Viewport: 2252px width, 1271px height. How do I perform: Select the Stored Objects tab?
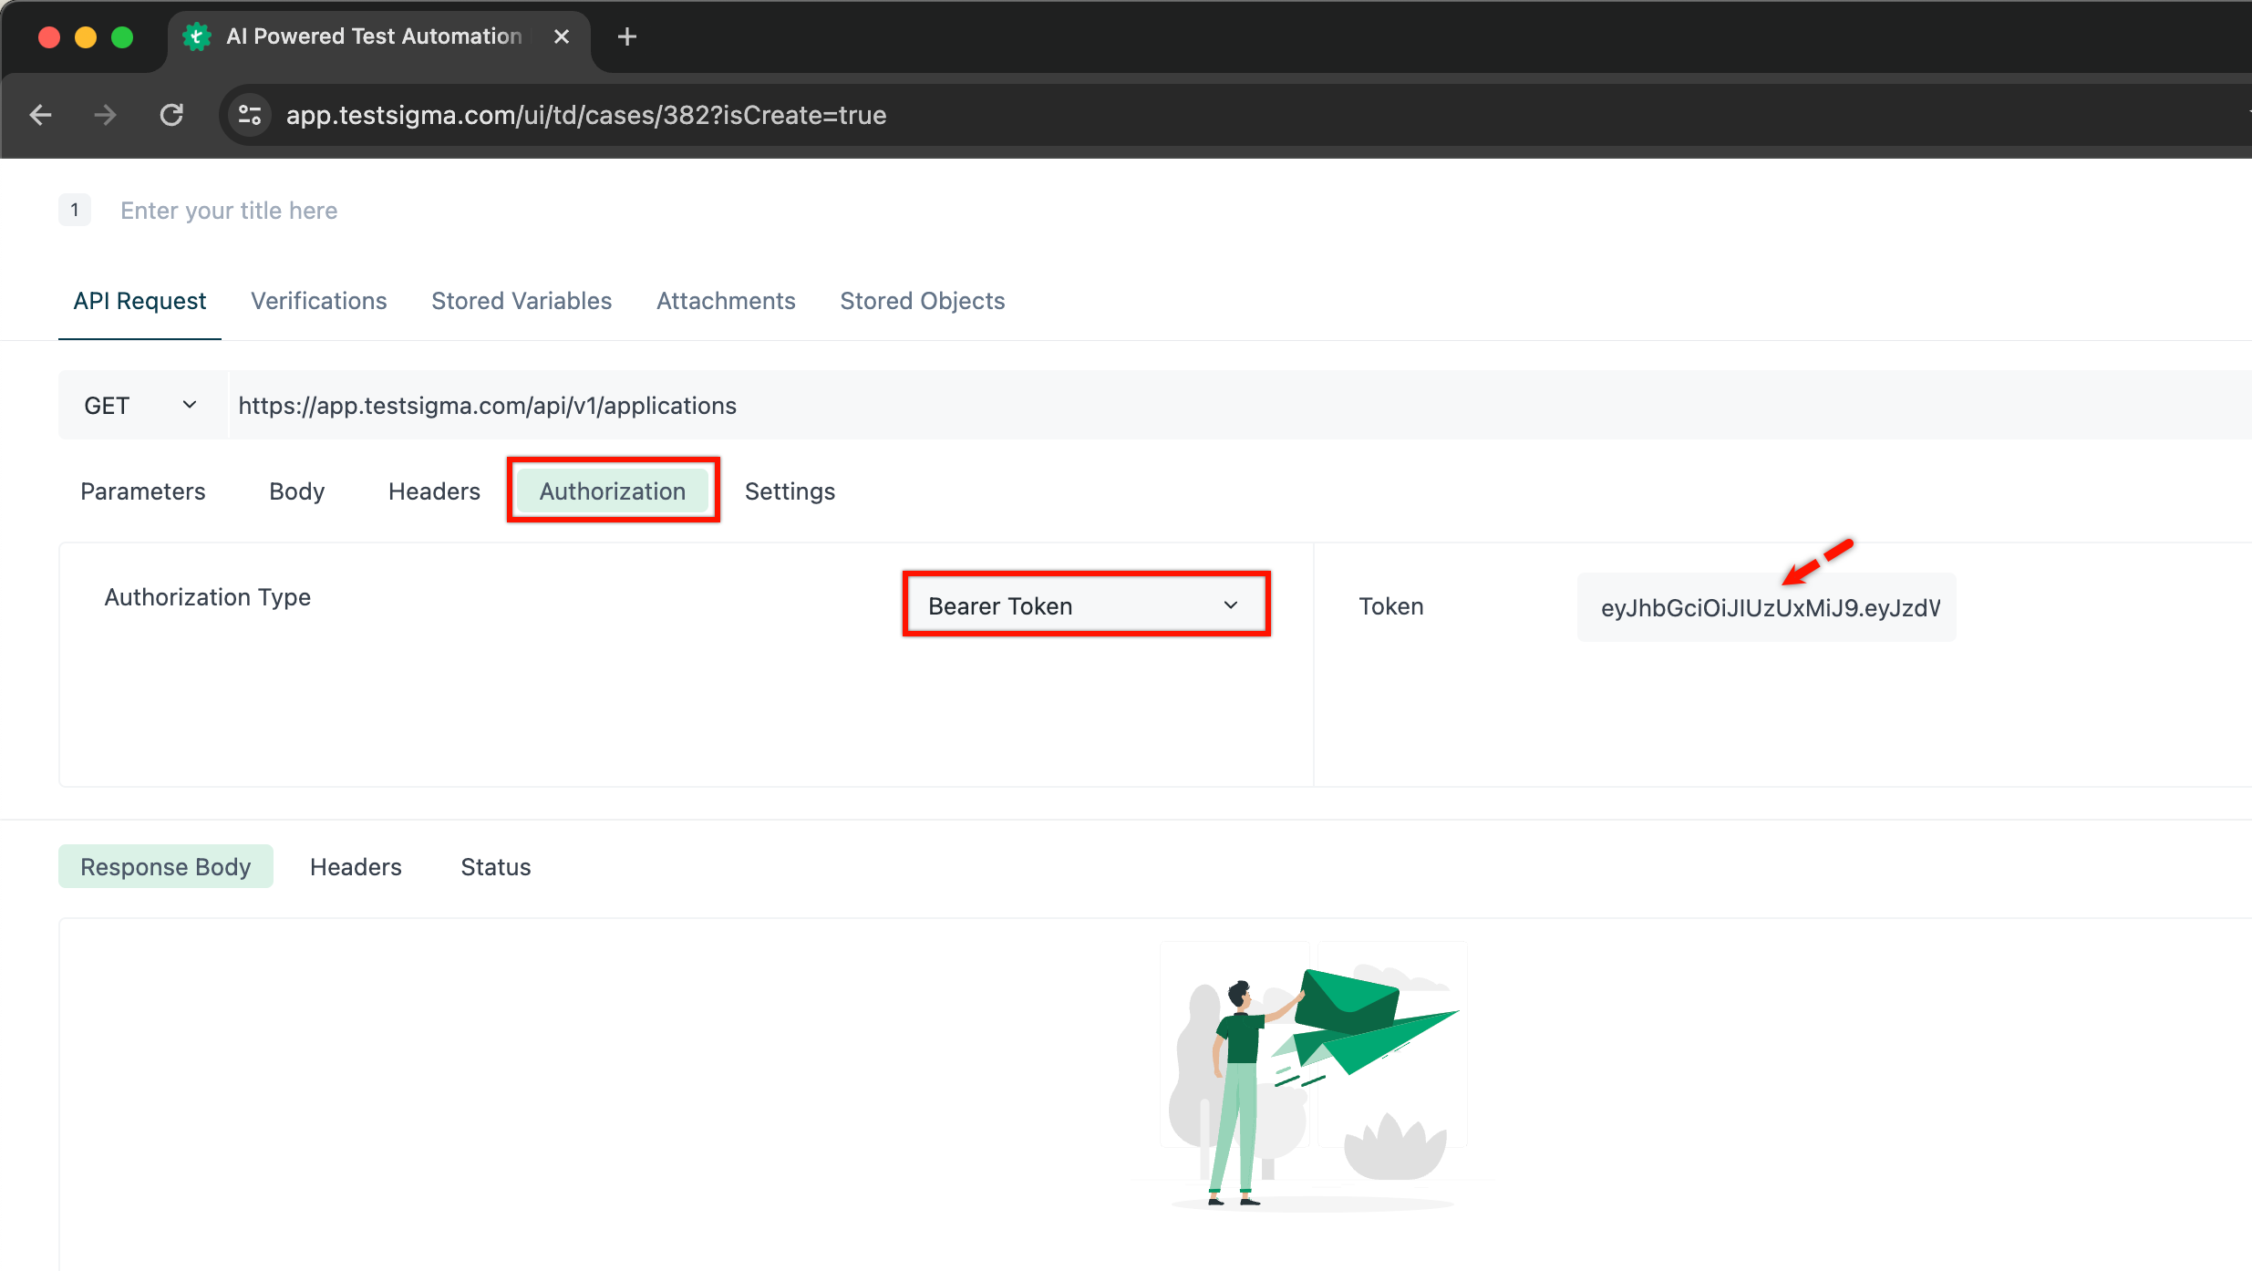pos(922,301)
